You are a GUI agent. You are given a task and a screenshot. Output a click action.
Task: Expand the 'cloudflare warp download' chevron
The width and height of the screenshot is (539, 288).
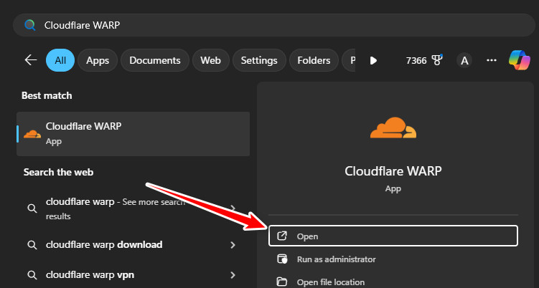233,245
